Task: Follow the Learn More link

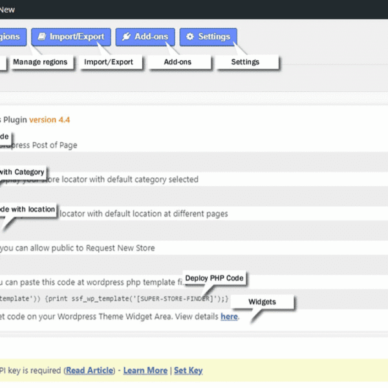Action: [x=145, y=371]
